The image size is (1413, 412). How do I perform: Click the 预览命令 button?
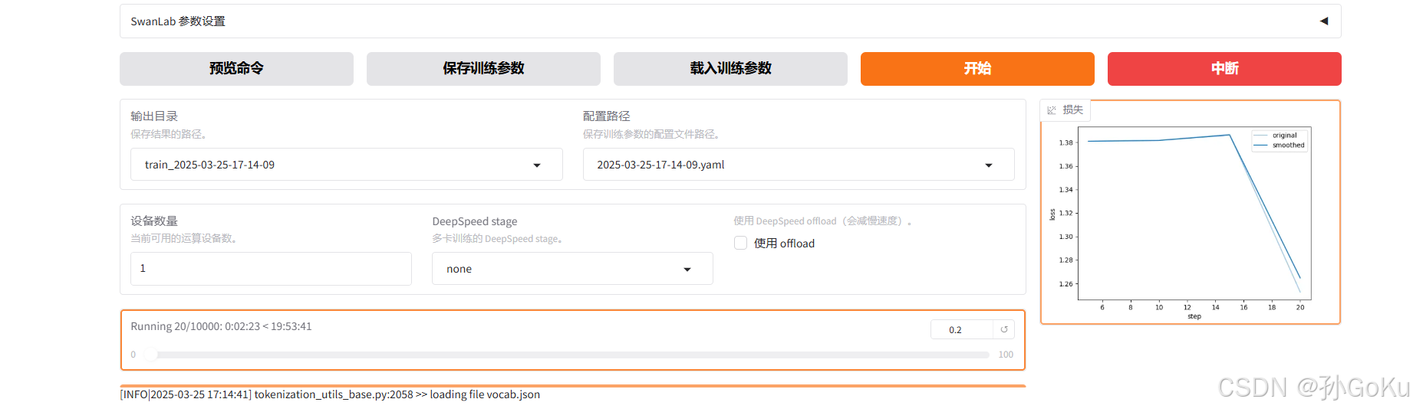click(236, 69)
